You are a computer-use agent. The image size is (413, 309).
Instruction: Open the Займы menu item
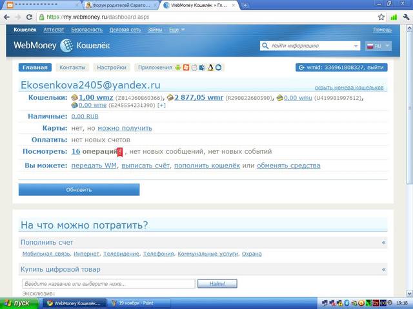click(x=155, y=30)
